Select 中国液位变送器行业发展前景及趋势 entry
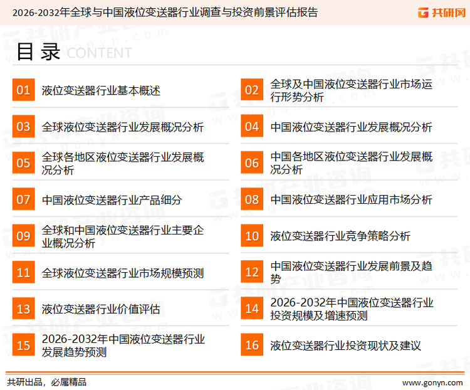The height and width of the screenshot is (390, 470). 352,272
